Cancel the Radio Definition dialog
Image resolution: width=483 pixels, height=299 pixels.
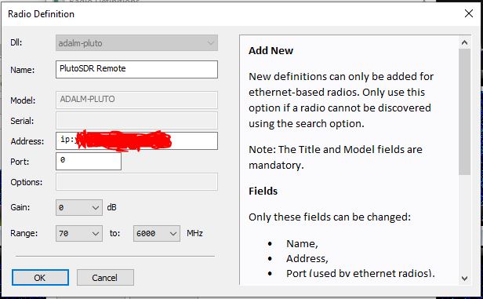click(105, 278)
